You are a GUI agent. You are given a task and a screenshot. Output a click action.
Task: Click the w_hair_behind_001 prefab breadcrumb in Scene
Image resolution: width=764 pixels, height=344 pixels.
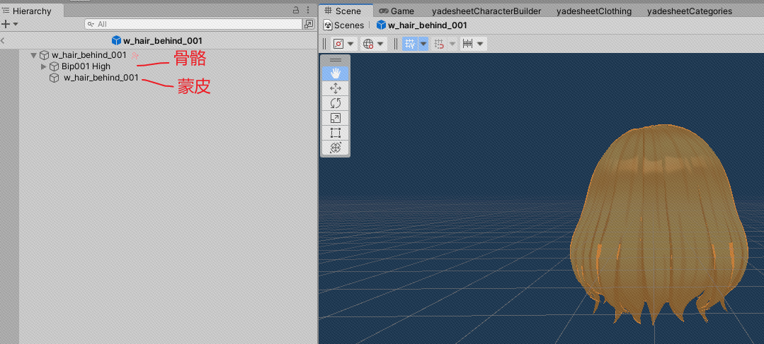coord(422,25)
